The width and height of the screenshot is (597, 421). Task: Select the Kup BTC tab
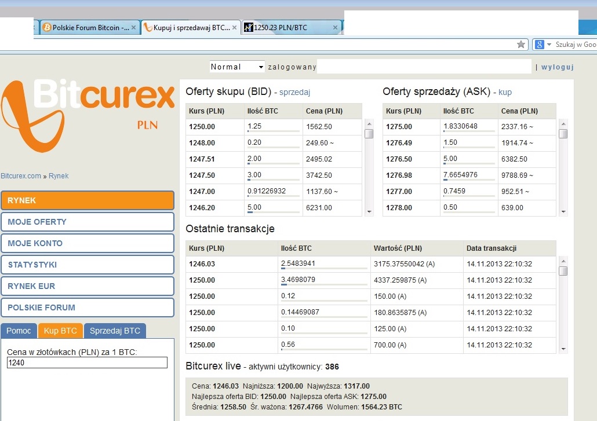(60, 331)
